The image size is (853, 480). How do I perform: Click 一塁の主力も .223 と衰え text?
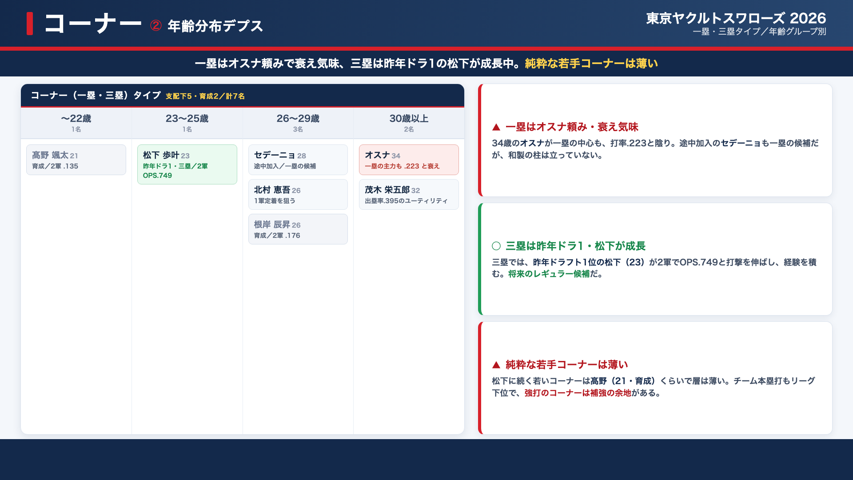pos(402,166)
